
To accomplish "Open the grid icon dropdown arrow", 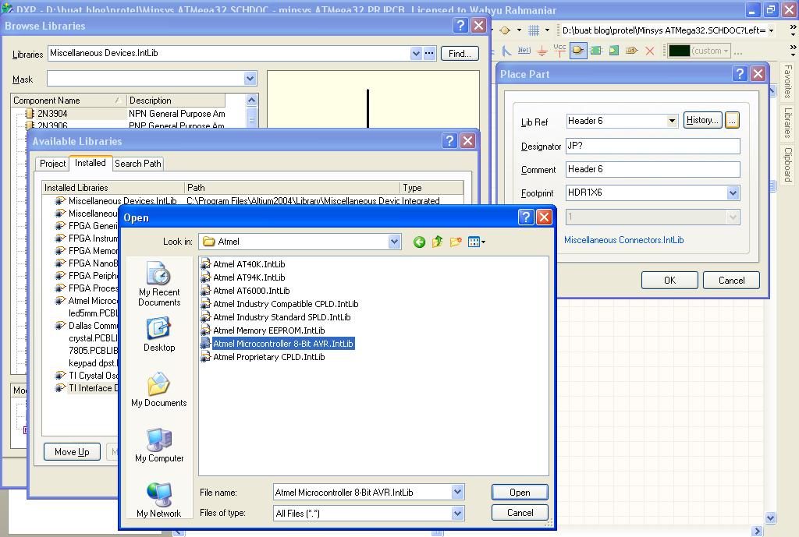I will [x=547, y=30].
